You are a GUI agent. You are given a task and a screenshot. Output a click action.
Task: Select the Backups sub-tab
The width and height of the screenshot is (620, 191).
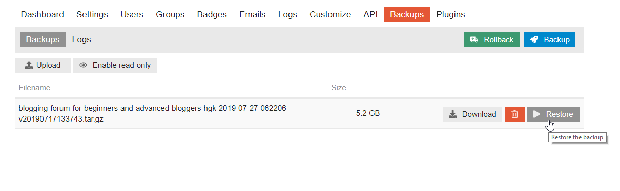[43, 39]
